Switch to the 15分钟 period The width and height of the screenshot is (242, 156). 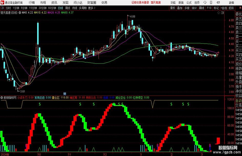tap(33, 8)
